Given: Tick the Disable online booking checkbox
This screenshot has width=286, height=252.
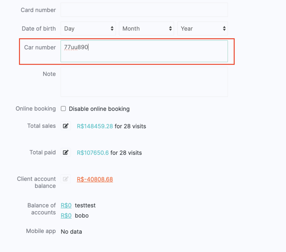Looking at the screenshot, I should click(63, 109).
